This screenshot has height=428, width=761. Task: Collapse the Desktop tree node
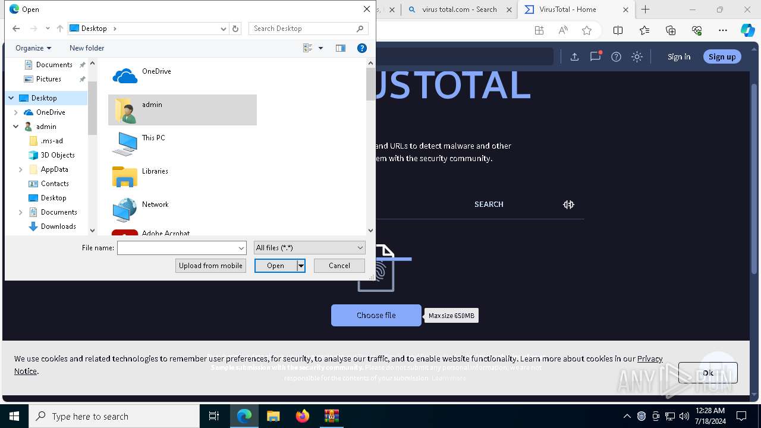(x=11, y=98)
